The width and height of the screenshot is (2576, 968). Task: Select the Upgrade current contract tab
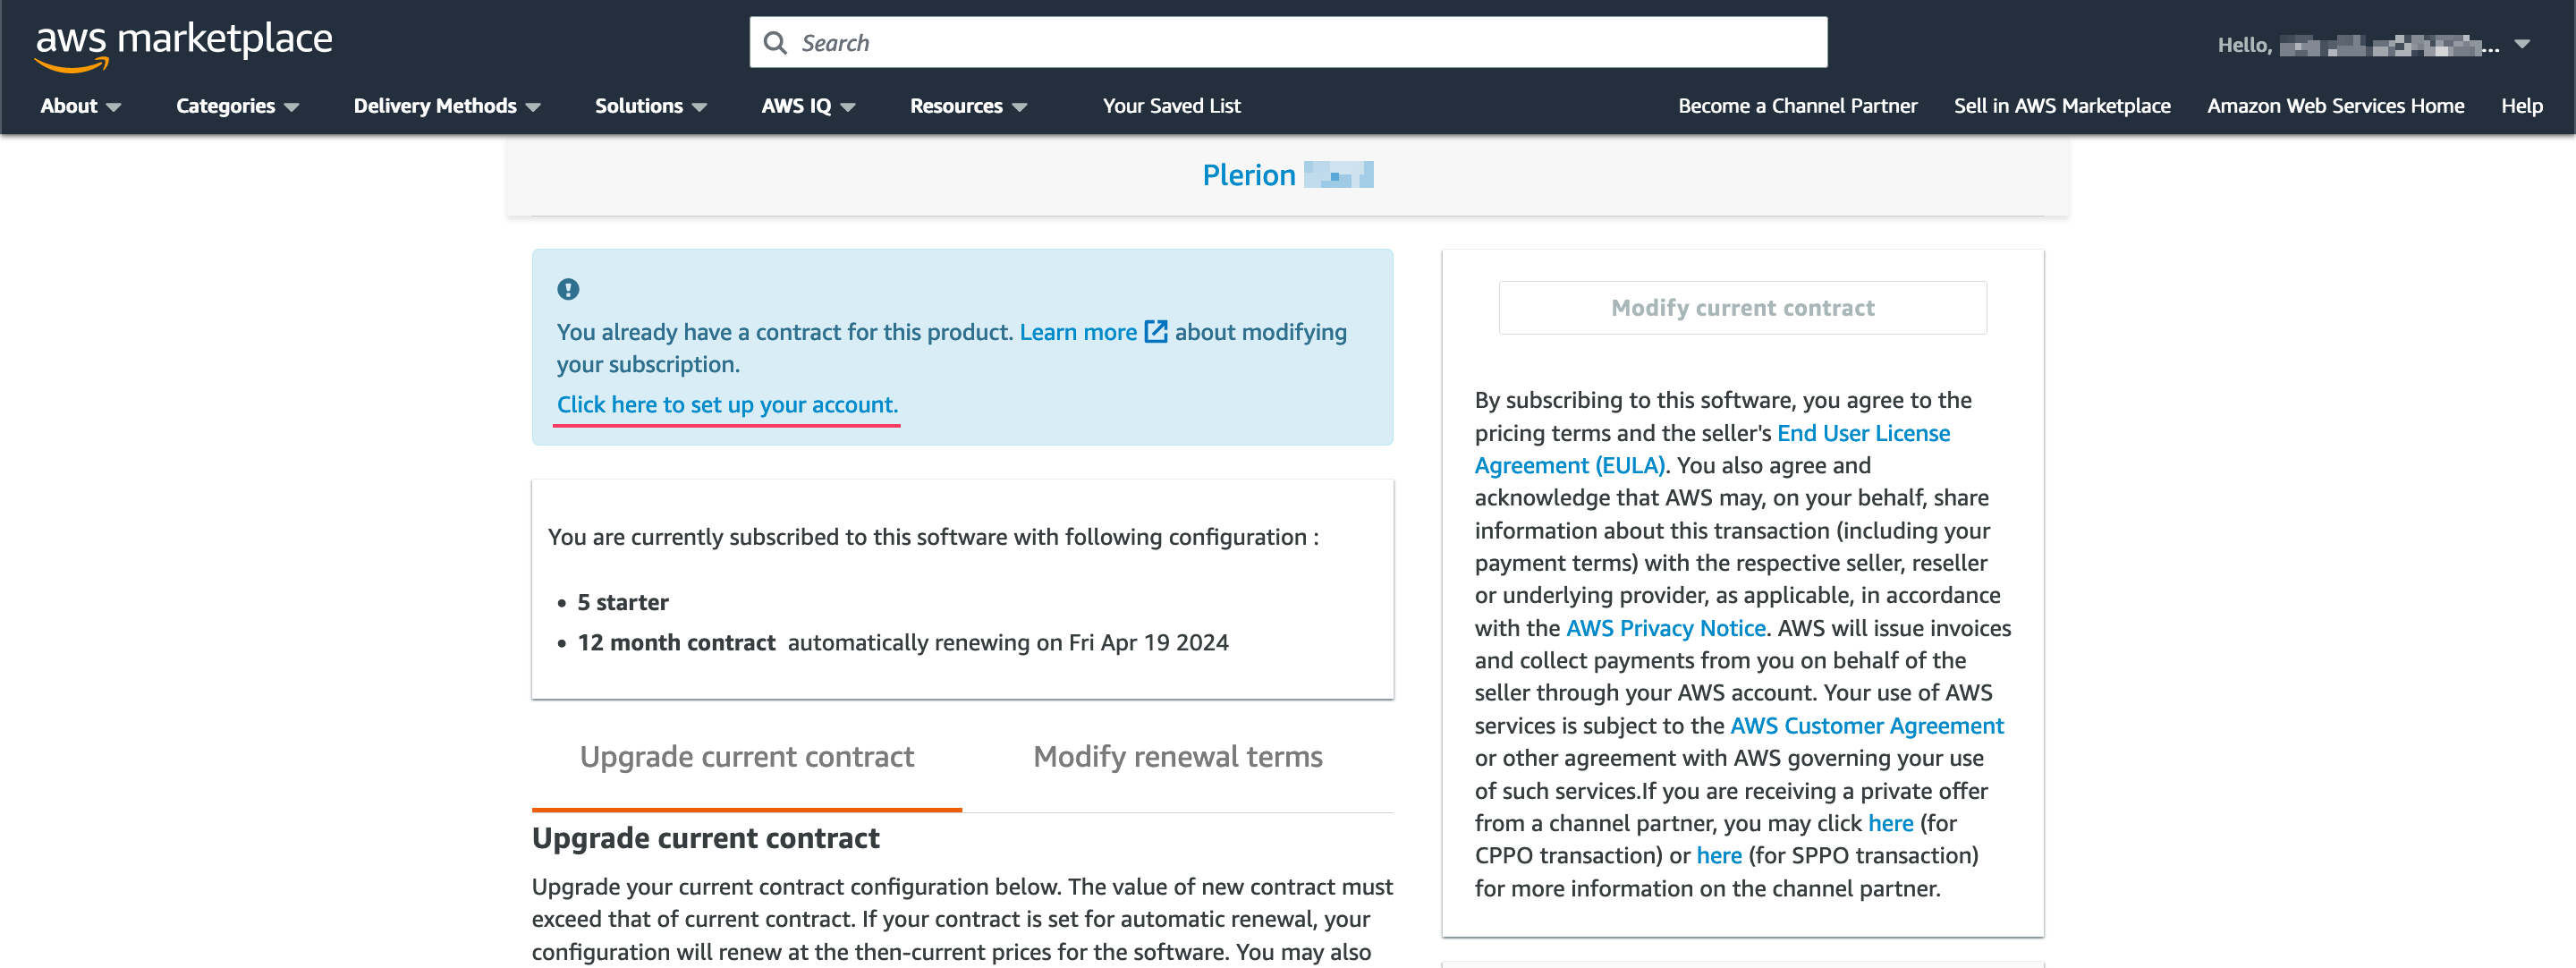pos(746,757)
